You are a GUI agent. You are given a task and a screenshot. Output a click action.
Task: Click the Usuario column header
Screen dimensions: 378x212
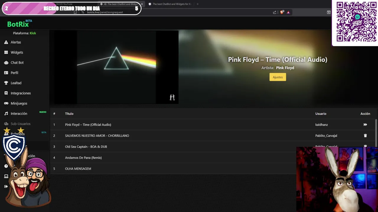pyautogui.click(x=321, y=114)
